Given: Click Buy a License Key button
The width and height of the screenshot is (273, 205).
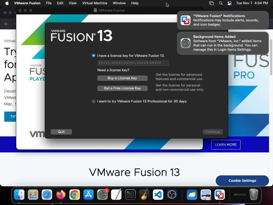Looking at the screenshot, I should click(122, 78).
